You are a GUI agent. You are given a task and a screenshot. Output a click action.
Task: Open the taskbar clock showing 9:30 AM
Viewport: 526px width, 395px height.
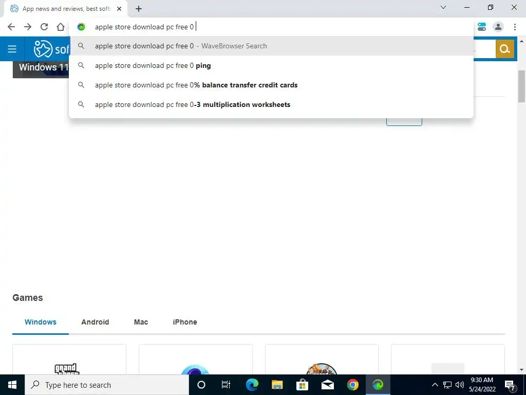482,385
